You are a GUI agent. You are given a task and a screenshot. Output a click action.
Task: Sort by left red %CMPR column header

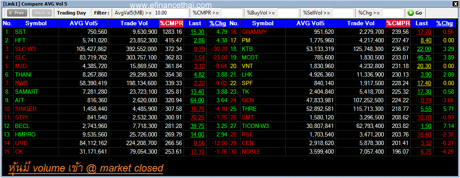tap(171, 24)
